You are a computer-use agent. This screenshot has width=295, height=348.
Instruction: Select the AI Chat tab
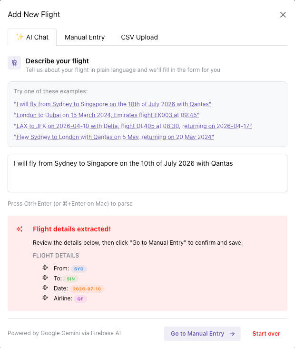[32, 37]
